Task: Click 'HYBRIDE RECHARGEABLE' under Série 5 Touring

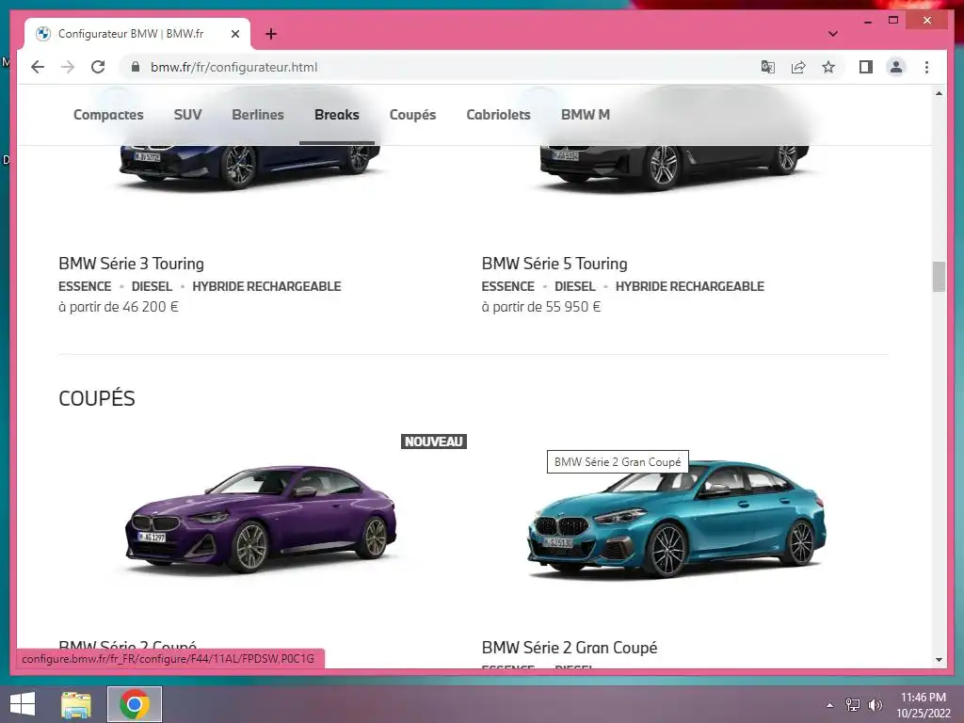Action: pyautogui.click(x=690, y=286)
